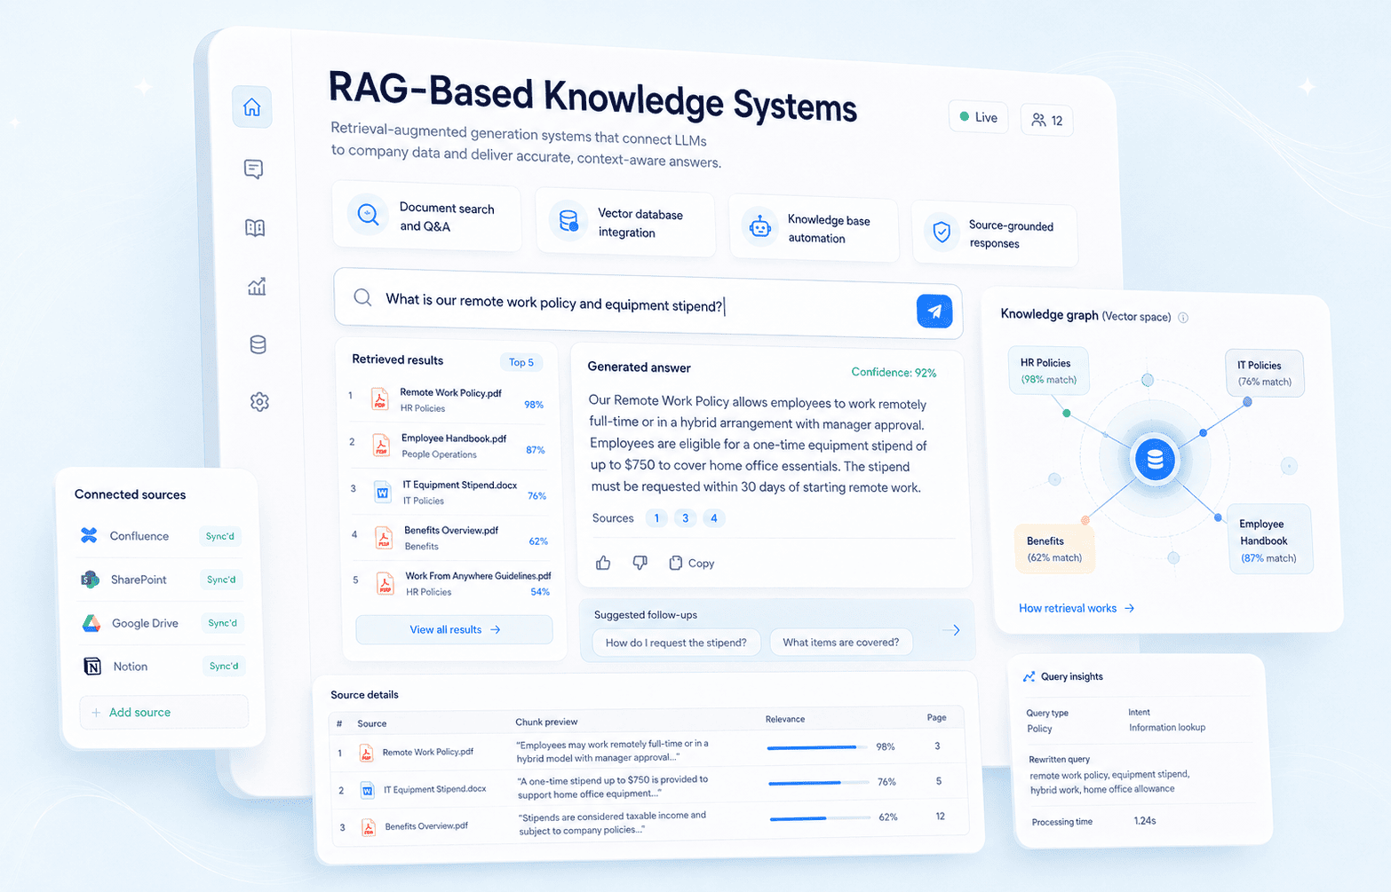
Task: Click the 76% relevance bar for IT Equipment Stipend.docx
Action: tap(819, 783)
